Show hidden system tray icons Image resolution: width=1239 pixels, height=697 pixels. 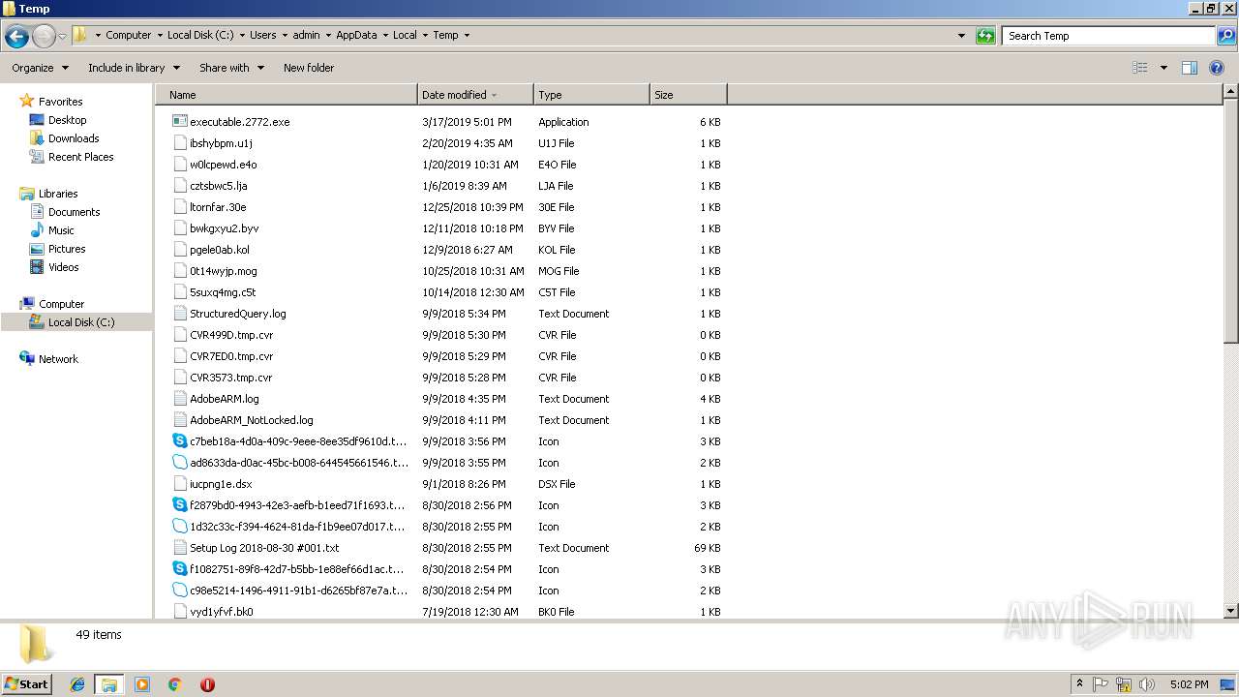click(1079, 683)
